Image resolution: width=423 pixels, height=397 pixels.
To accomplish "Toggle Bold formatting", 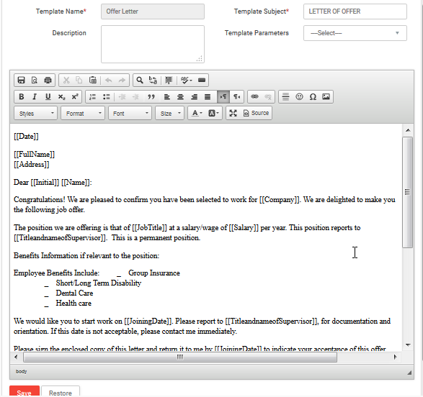I will [x=22, y=96].
